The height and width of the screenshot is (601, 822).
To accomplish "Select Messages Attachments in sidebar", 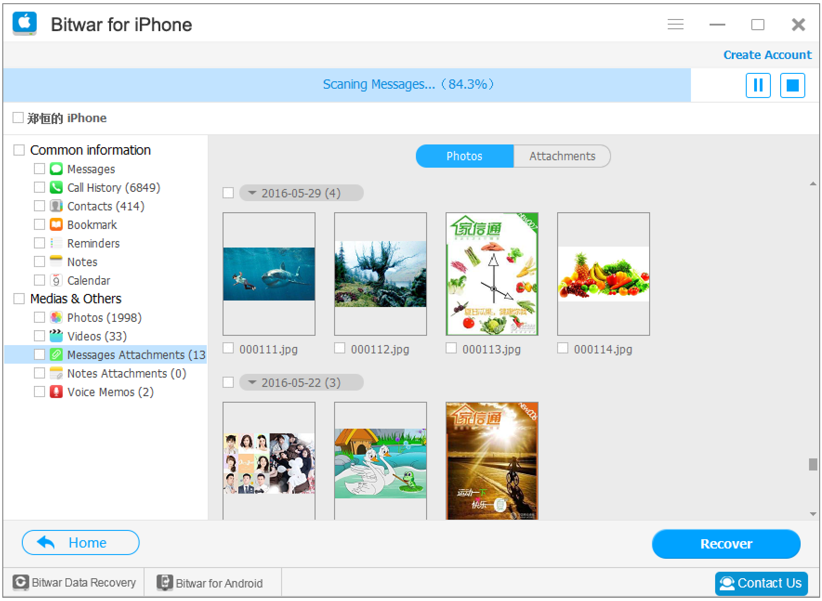I will [x=105, y=354].
